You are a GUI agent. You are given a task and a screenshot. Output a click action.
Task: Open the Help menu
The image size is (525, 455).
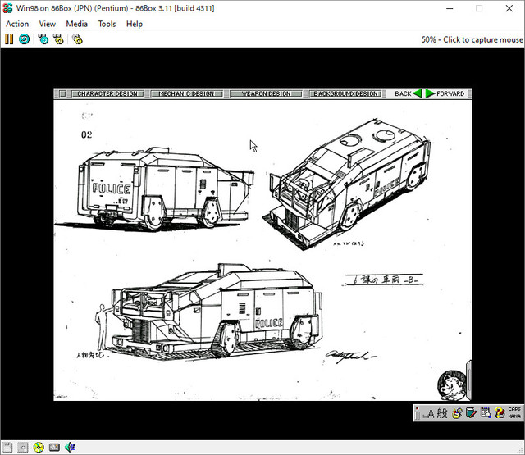[x=135, y=24]
